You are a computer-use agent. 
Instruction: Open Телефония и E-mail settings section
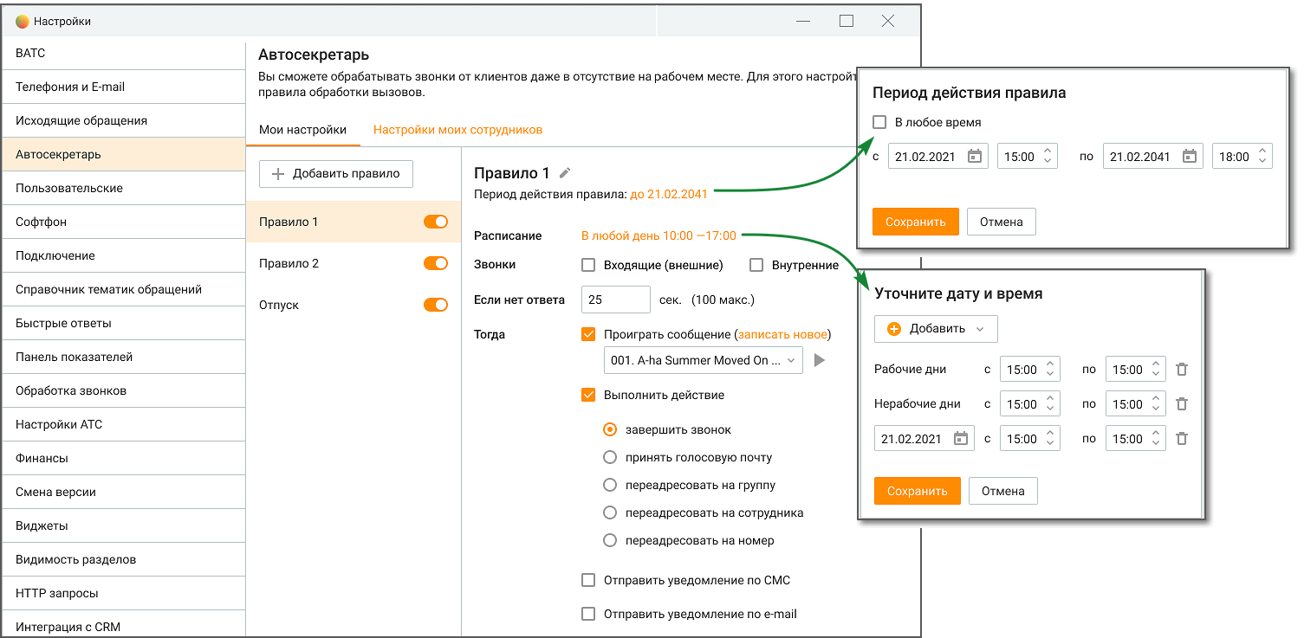tap(124, 87)
